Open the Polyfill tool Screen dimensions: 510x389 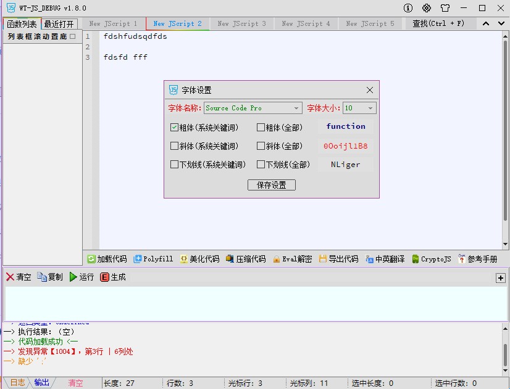(x=153, y=259)
